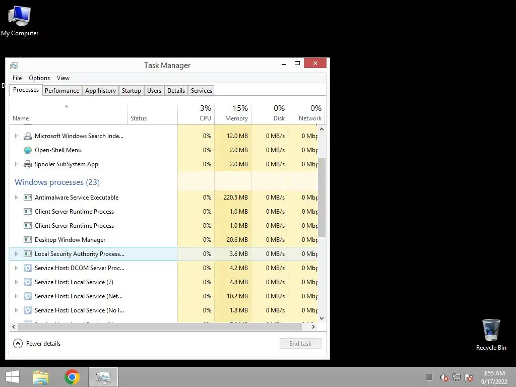Click the Desktop Window Manager process icon
The width and height of the screenshot is (516, 387).
[x=28, y=240]
